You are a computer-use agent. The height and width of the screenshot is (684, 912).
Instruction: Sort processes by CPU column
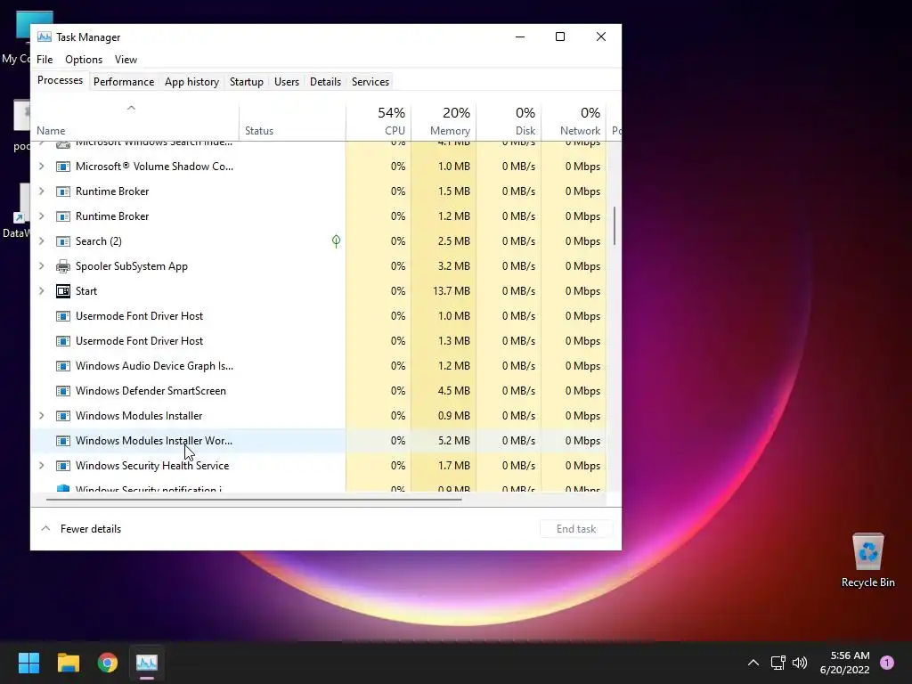[379, 121]
